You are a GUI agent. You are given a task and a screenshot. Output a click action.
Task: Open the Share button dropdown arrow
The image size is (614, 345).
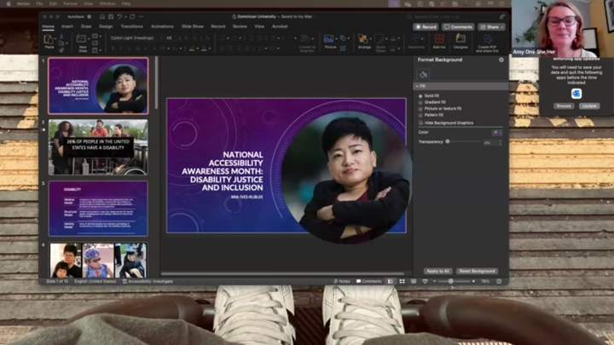pos(502,27)
